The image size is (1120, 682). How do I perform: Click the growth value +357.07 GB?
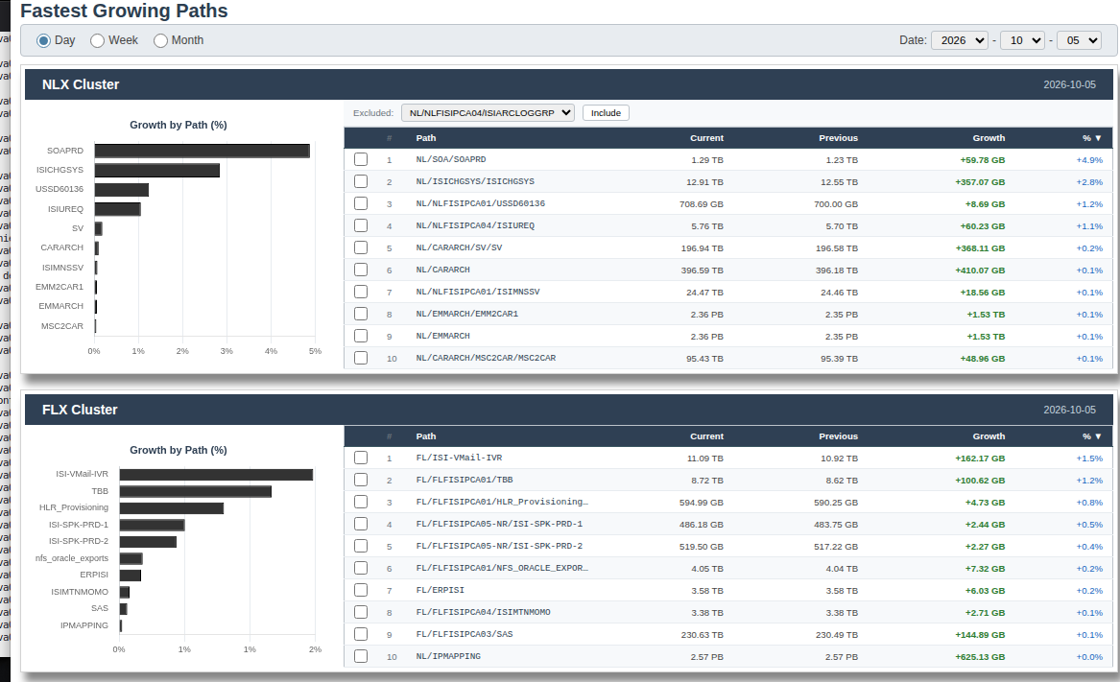(x=980, y=182)
